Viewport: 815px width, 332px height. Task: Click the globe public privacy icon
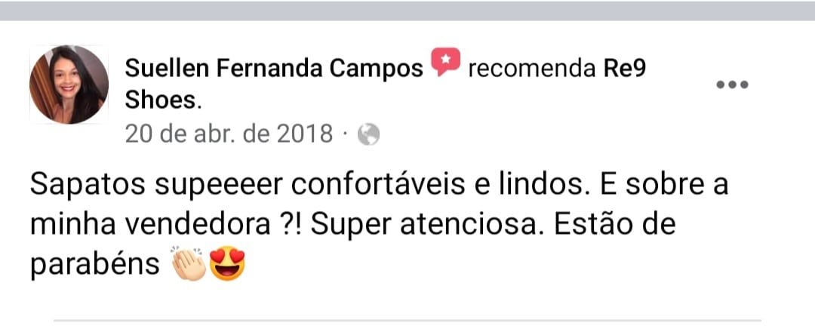(368, 134)
